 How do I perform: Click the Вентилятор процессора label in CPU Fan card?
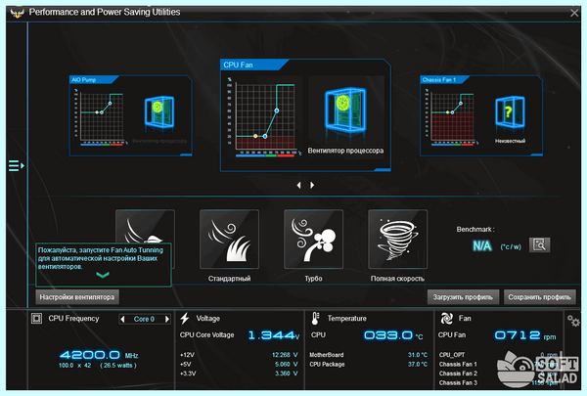pos(345,151)
